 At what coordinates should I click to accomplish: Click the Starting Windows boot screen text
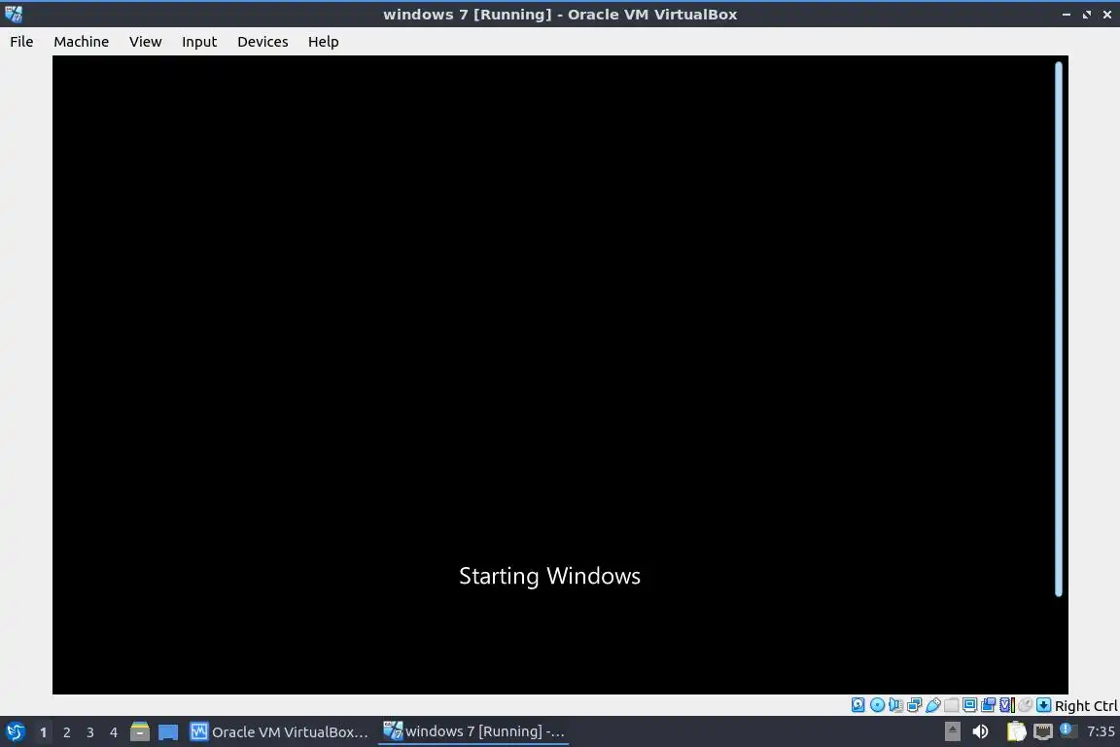549,576
